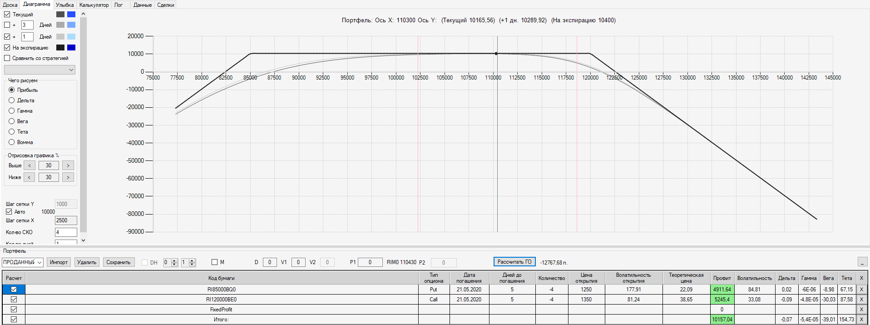Screen dimensions: 870x325
Task: Toggle the На экспирацию checkbox
Action: 7,48
